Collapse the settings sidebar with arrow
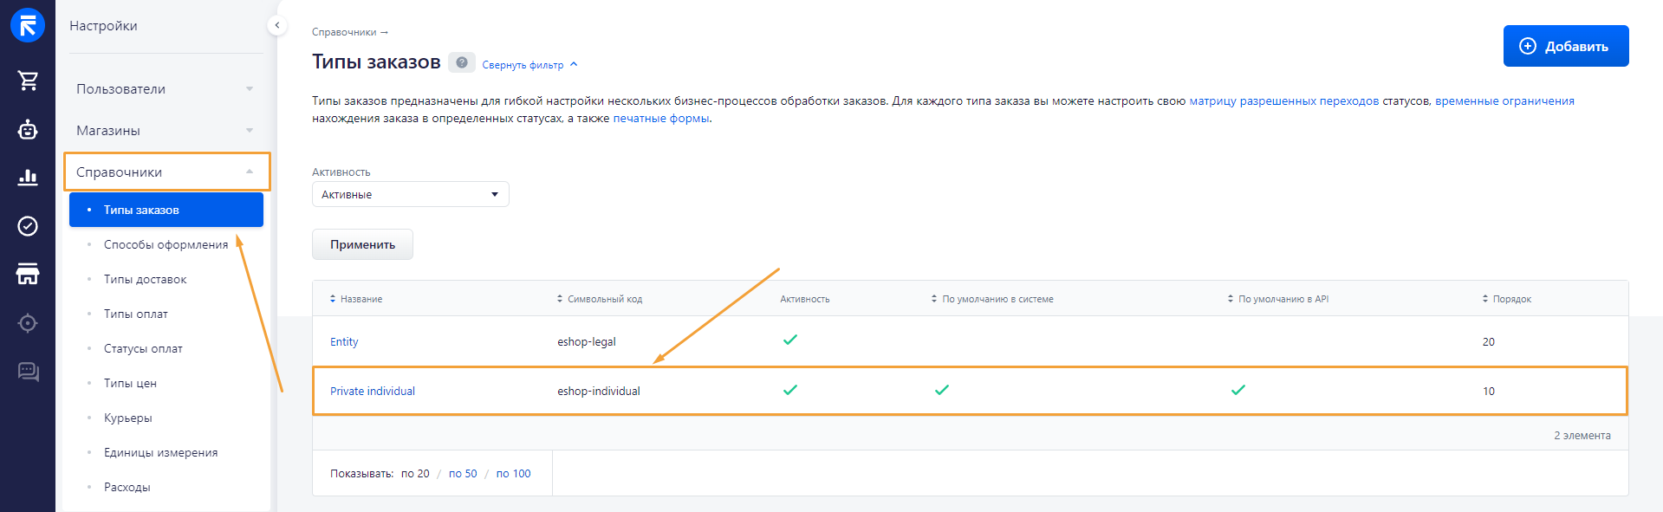Viewport: 1663px width, 512px height. (276, 25)
